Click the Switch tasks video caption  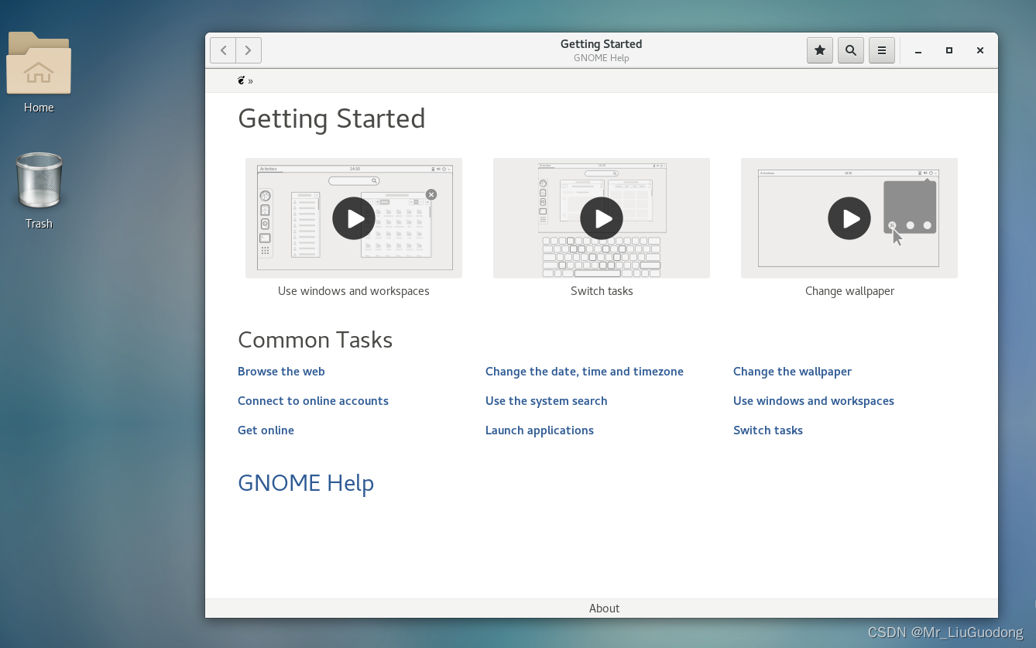[x=602, y=291]
